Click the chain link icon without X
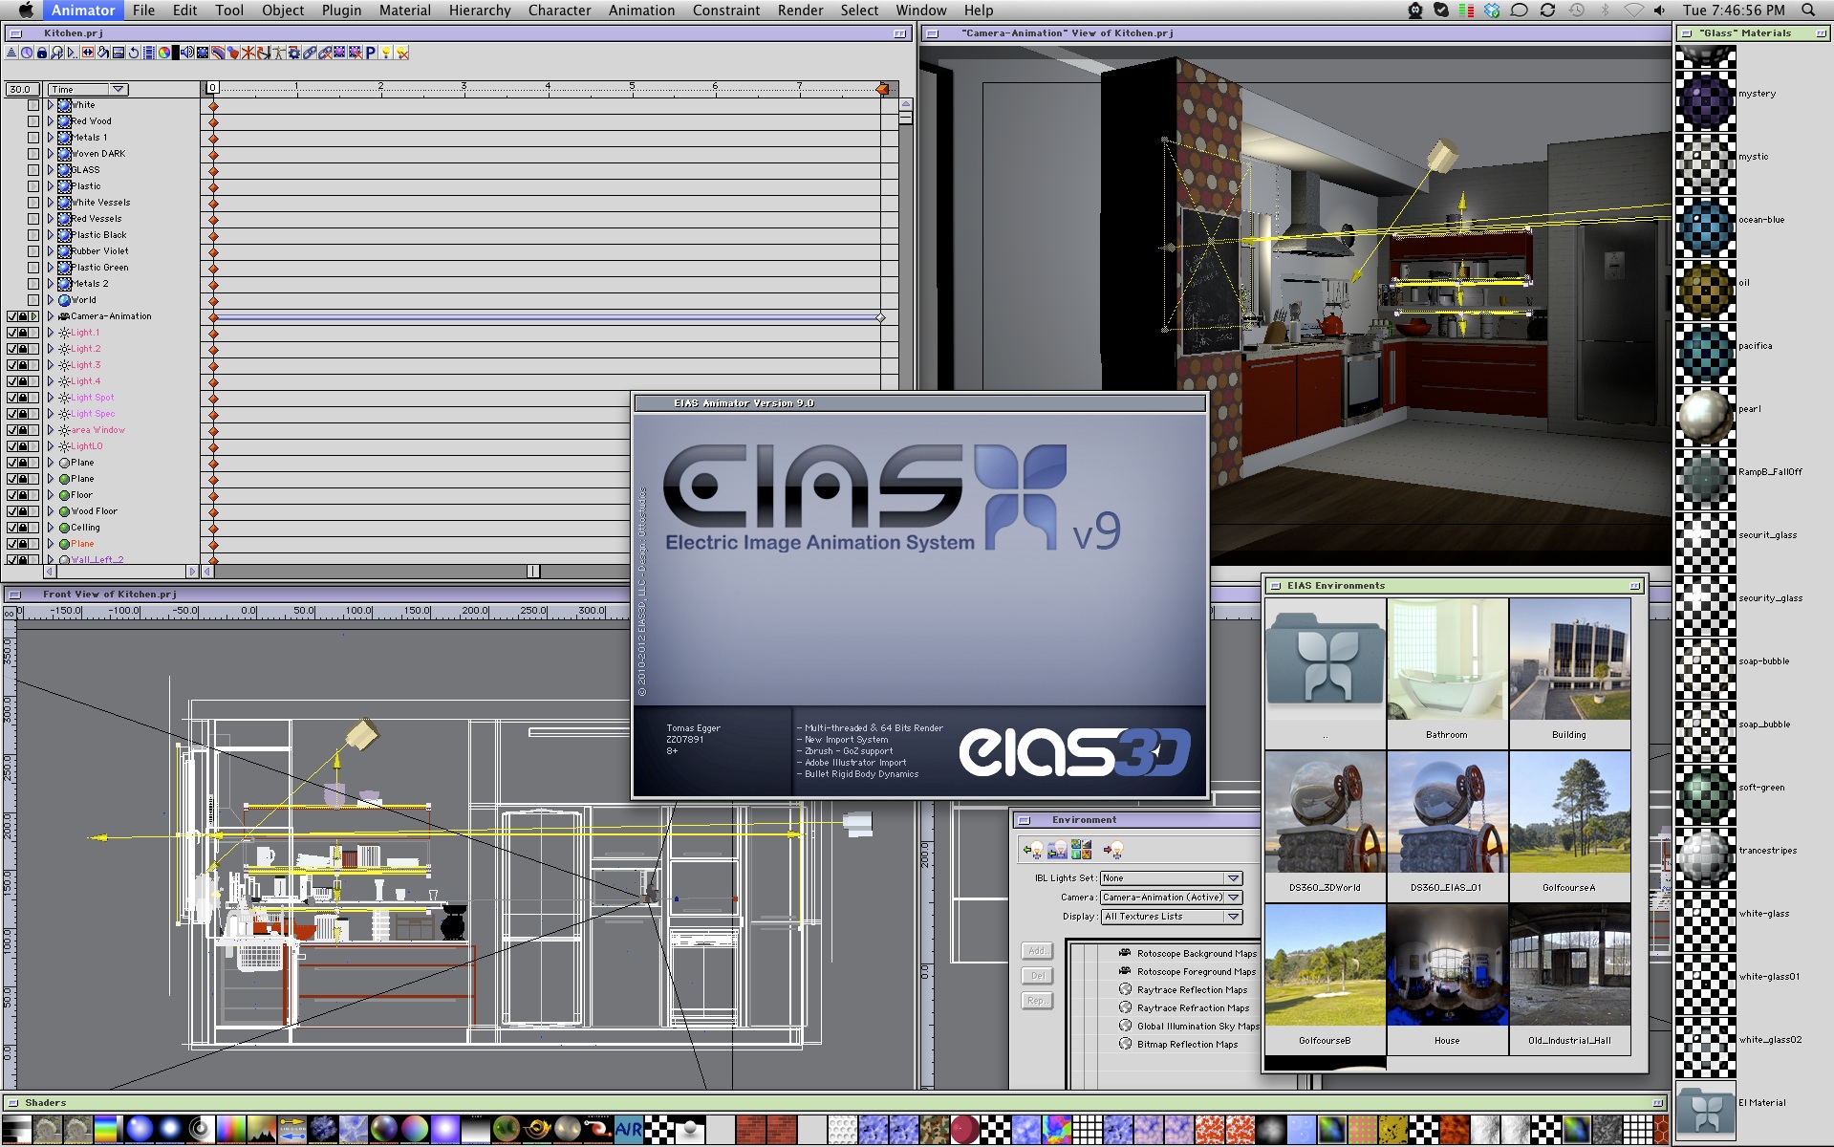The image size is (1834, 1147). tap(310, 53)
